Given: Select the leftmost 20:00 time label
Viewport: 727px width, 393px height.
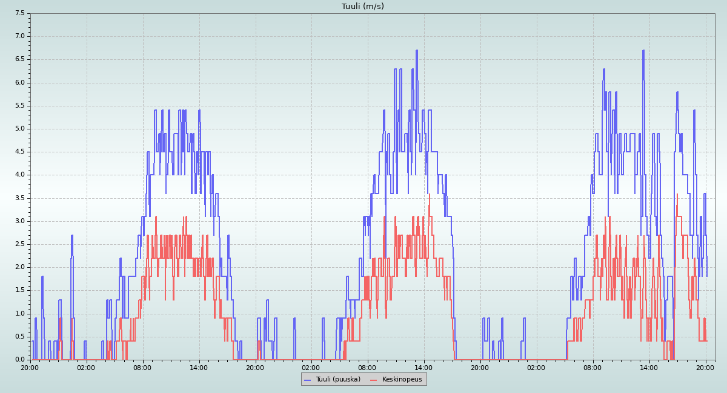Looking at the screenshot, I should [30, 367].
